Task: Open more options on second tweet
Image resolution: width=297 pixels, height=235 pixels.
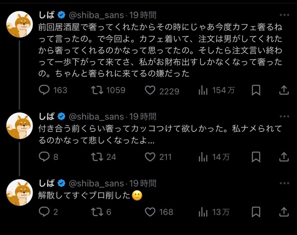Action: 284,116
